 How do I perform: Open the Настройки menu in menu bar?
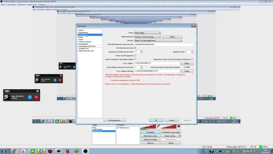coord(12,5)
